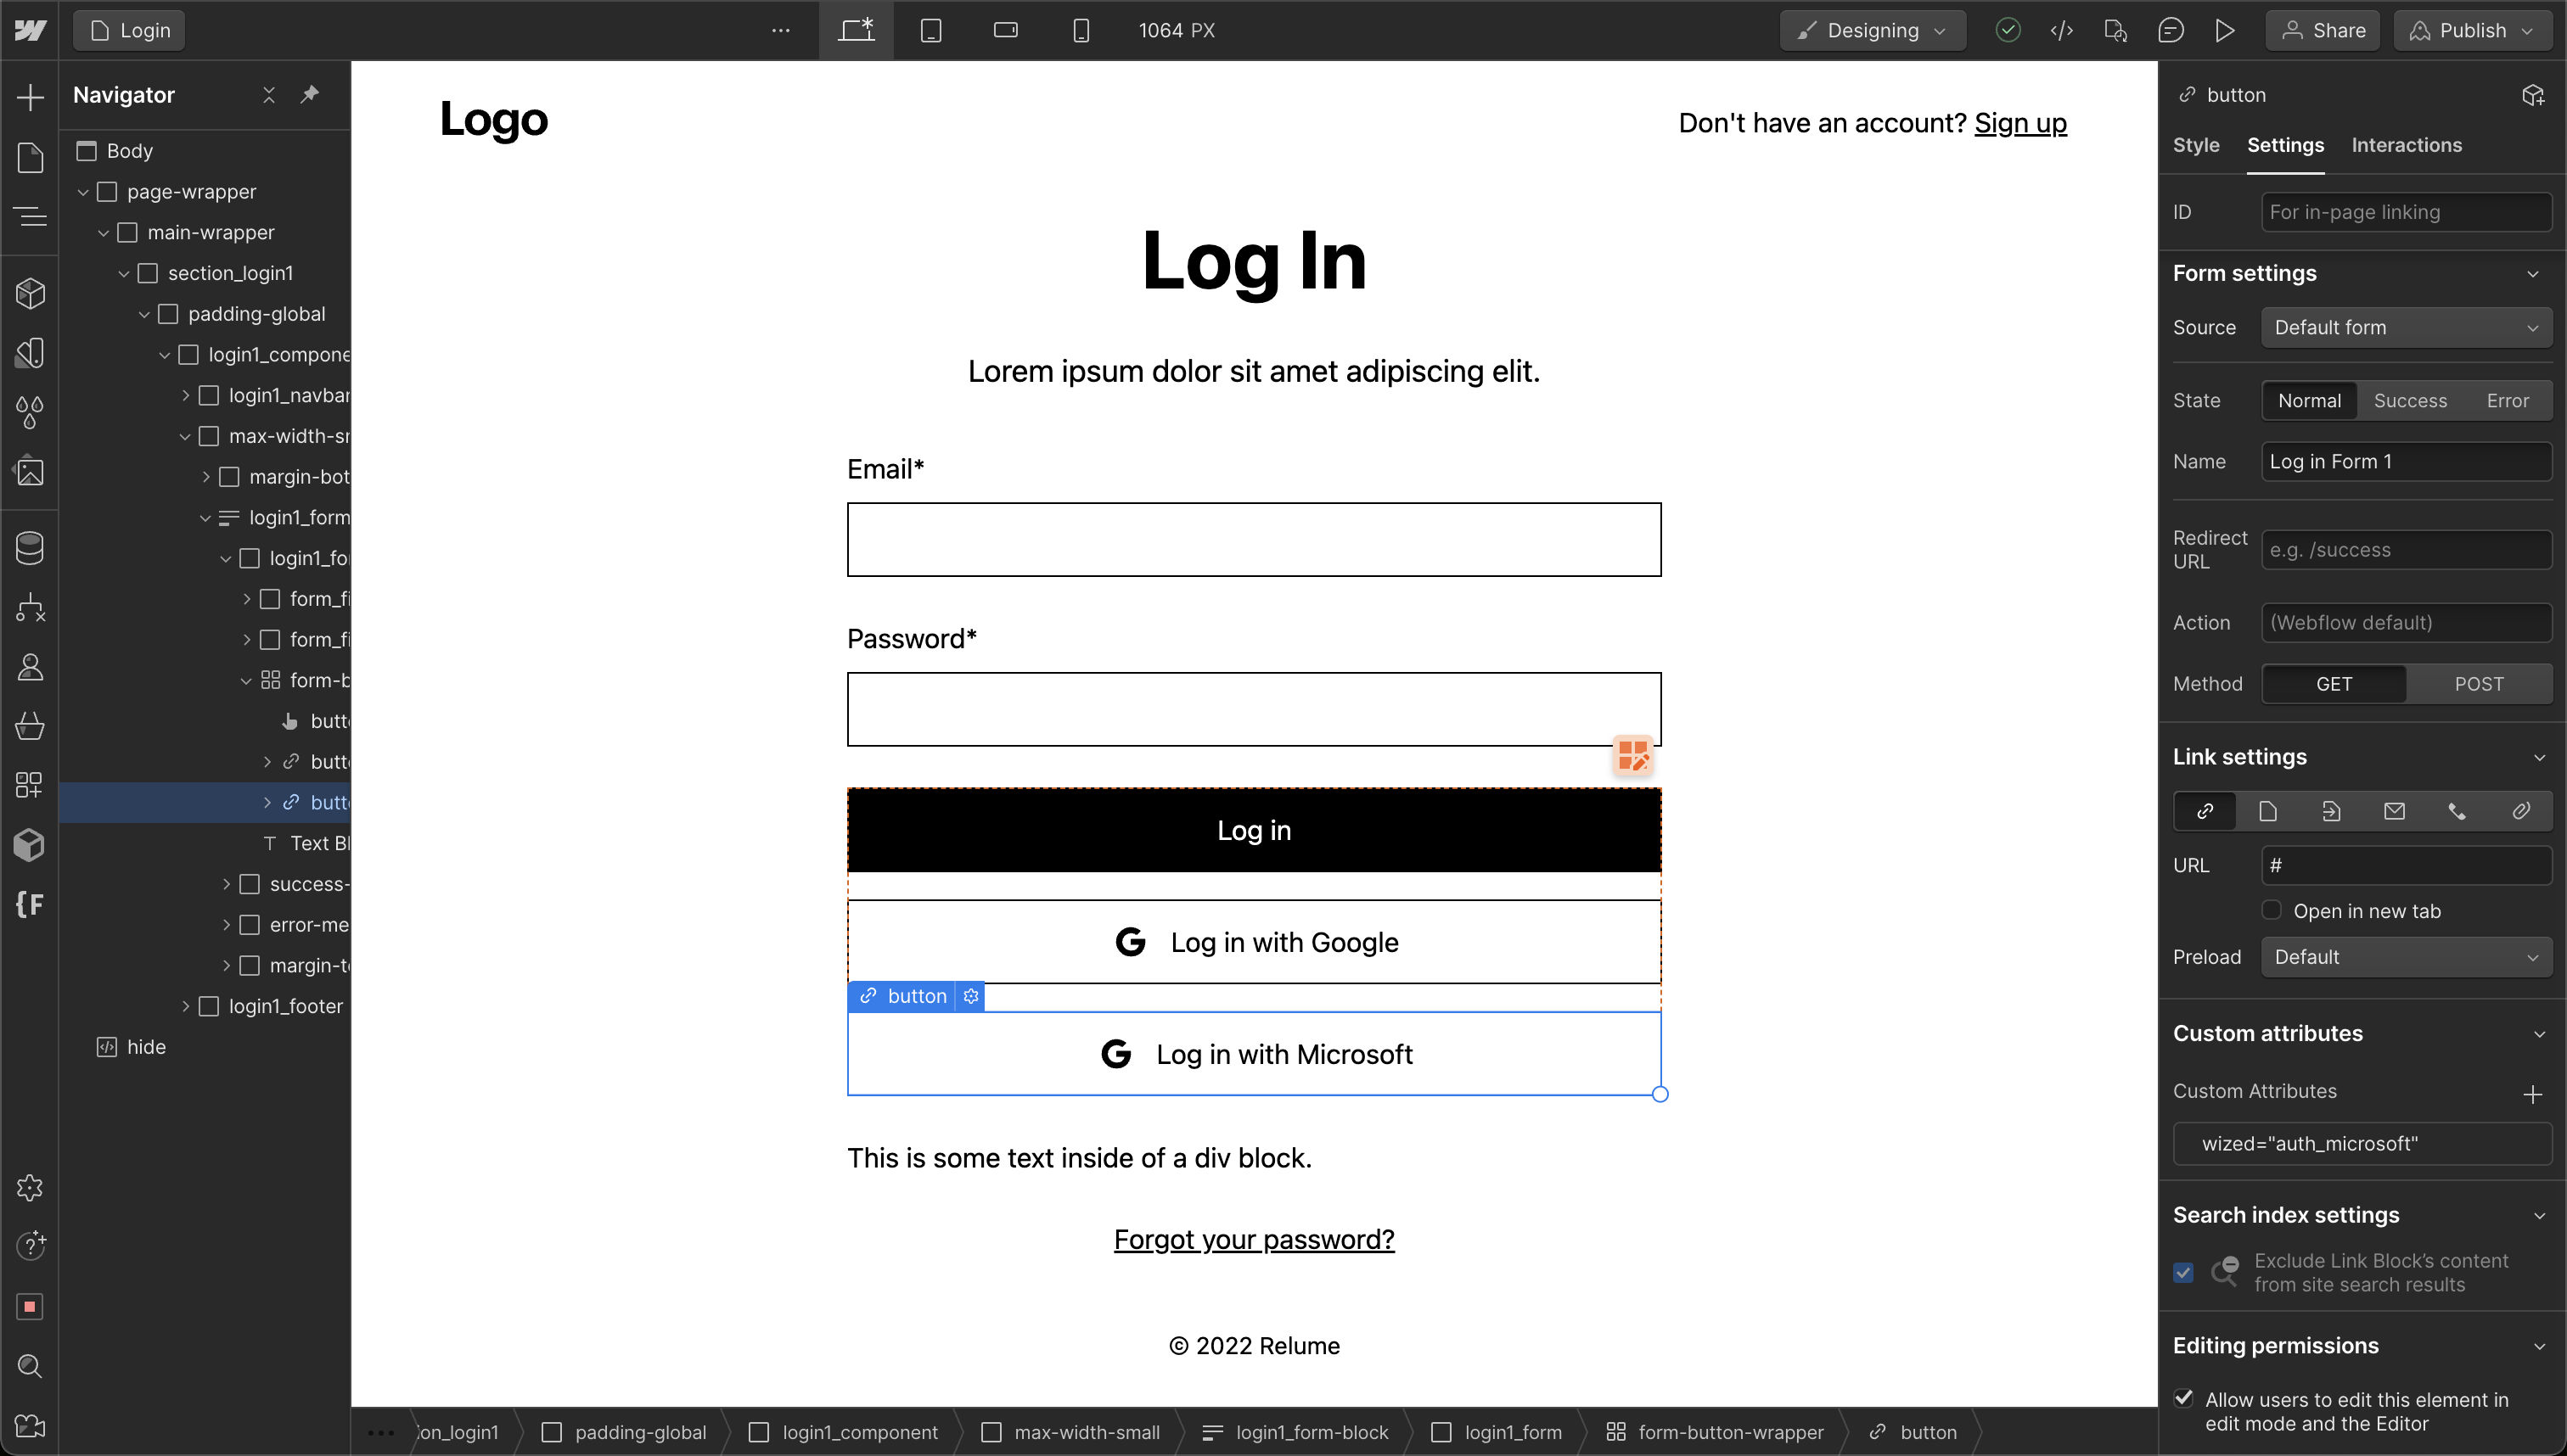Image resolution: width=2567 pixels, height=1456 pixels.
Task: Enable Open in new tab checkbox
Action: 2272,910
